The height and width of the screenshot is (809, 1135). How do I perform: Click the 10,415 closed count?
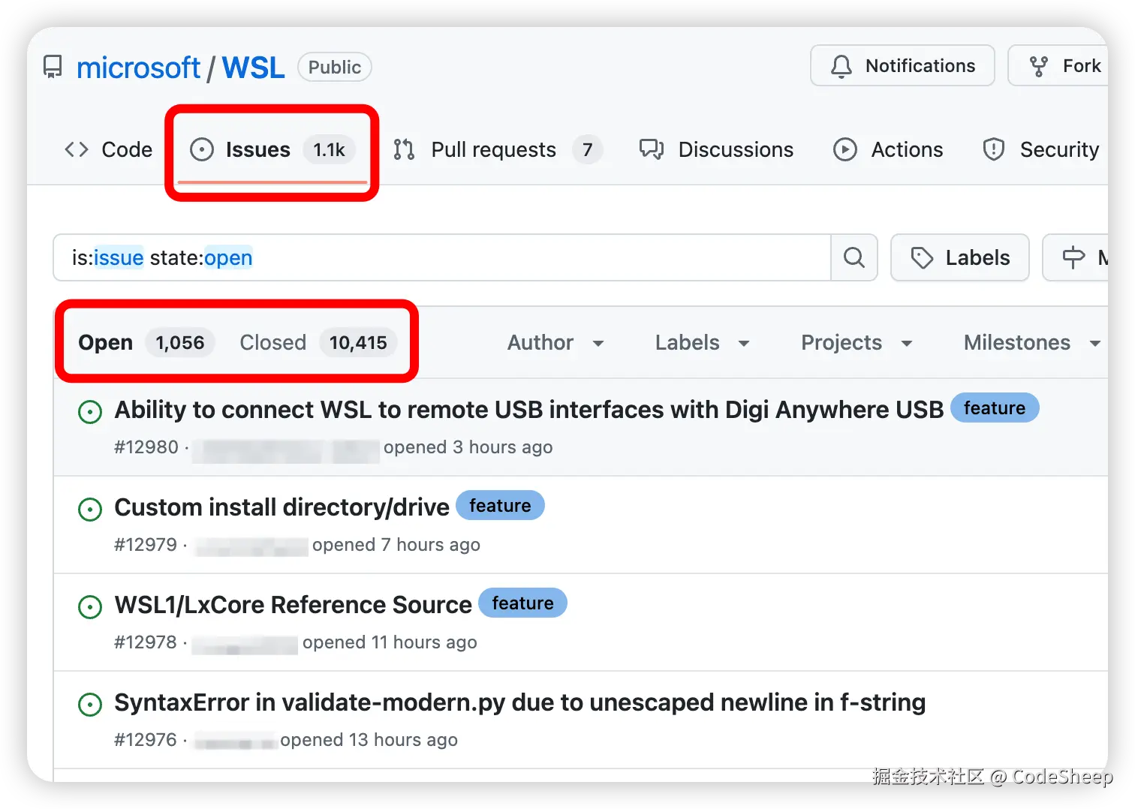358,343
